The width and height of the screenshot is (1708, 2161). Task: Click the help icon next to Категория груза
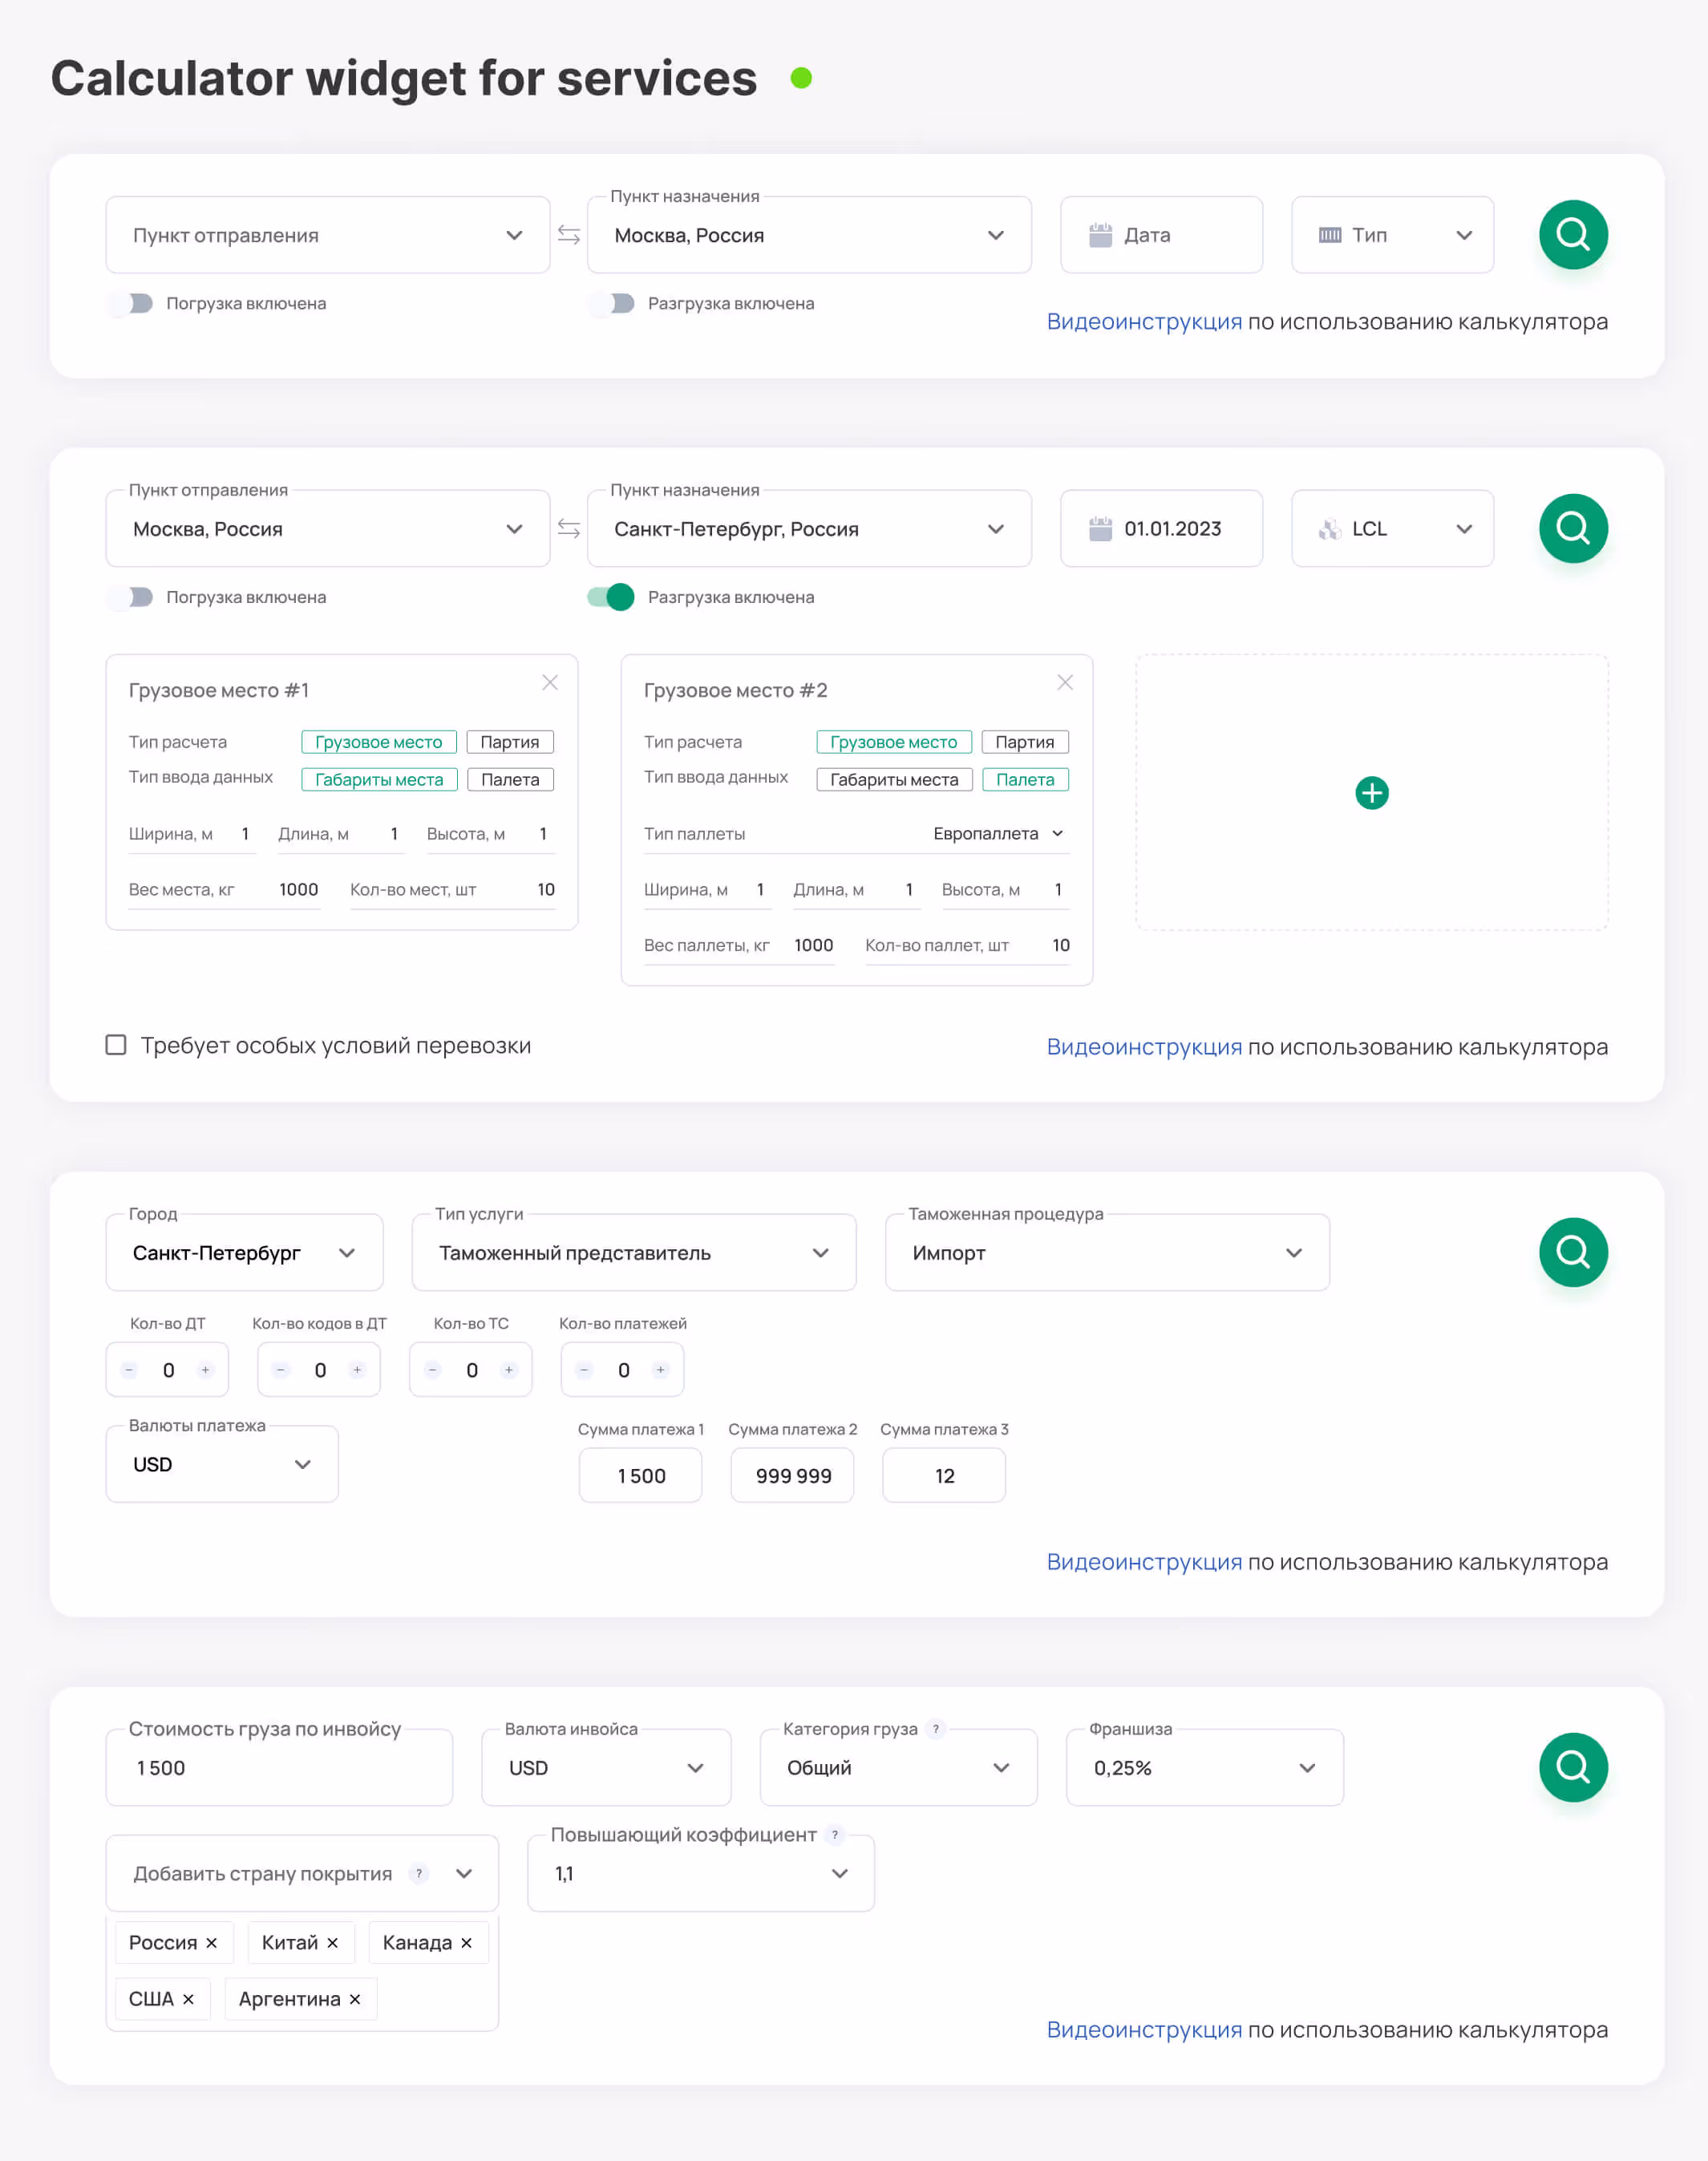click(x=936, y=1729)
